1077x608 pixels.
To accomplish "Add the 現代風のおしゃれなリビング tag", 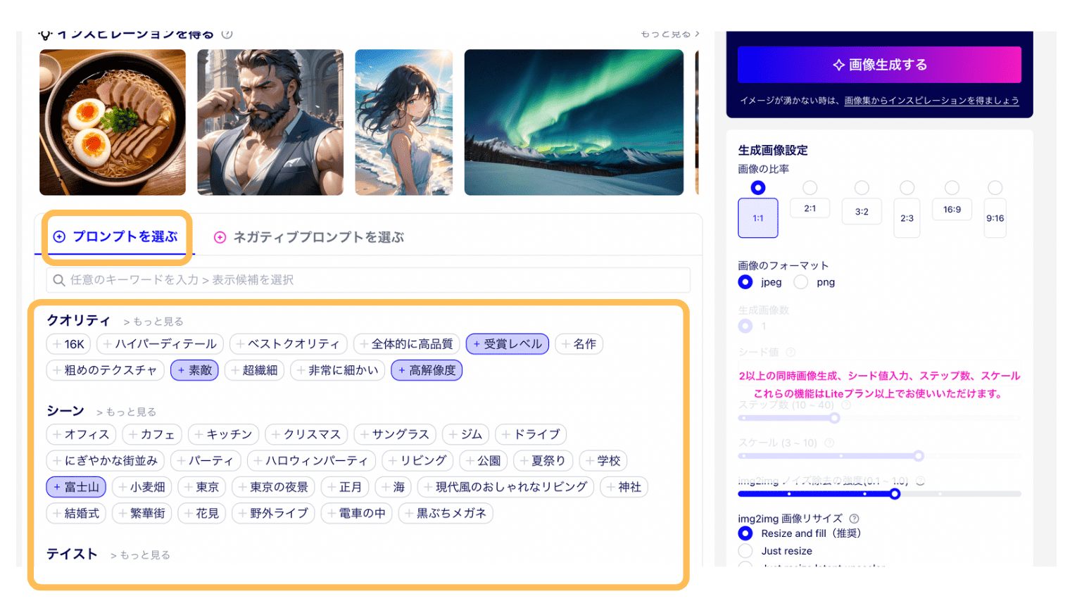I will [505, 487].
